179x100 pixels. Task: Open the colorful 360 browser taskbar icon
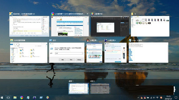22,98
